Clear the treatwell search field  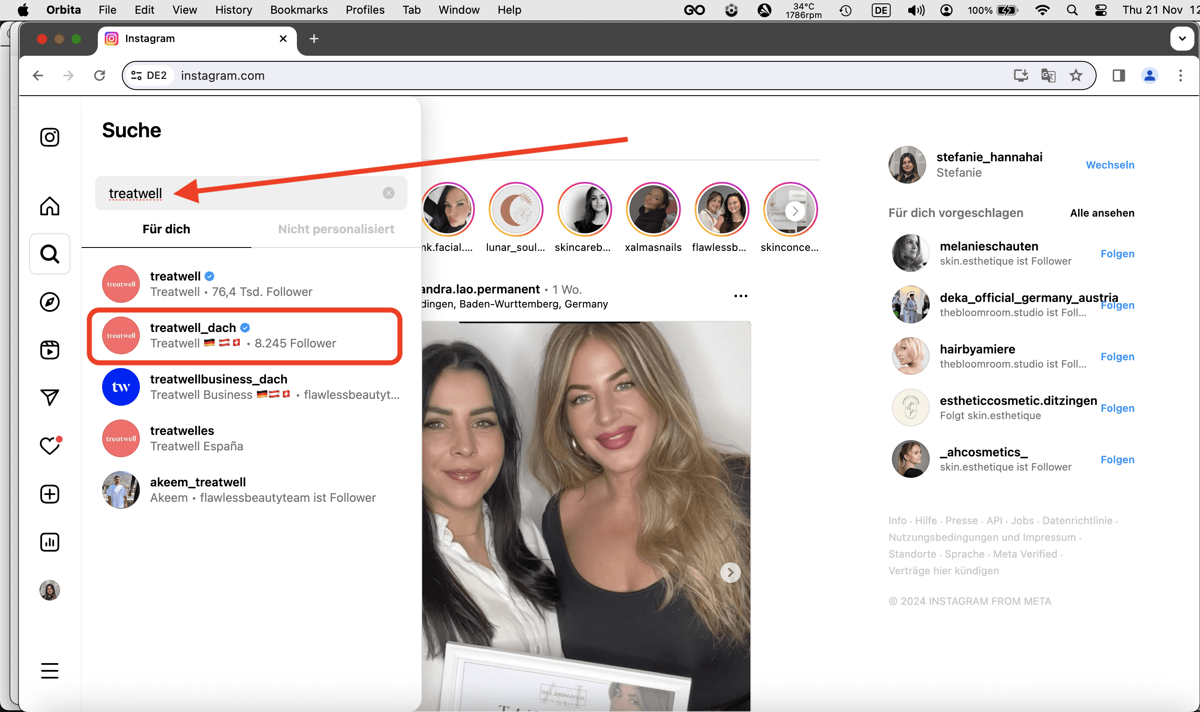tap(389, 193)
